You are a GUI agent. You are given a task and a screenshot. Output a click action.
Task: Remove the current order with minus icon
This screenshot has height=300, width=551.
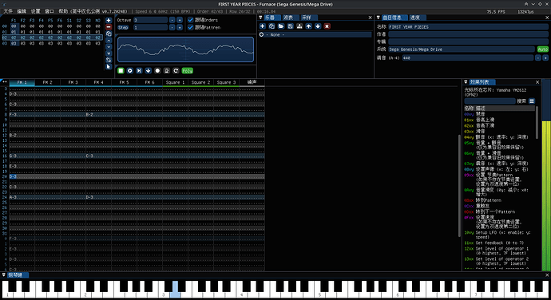(109, 27)
